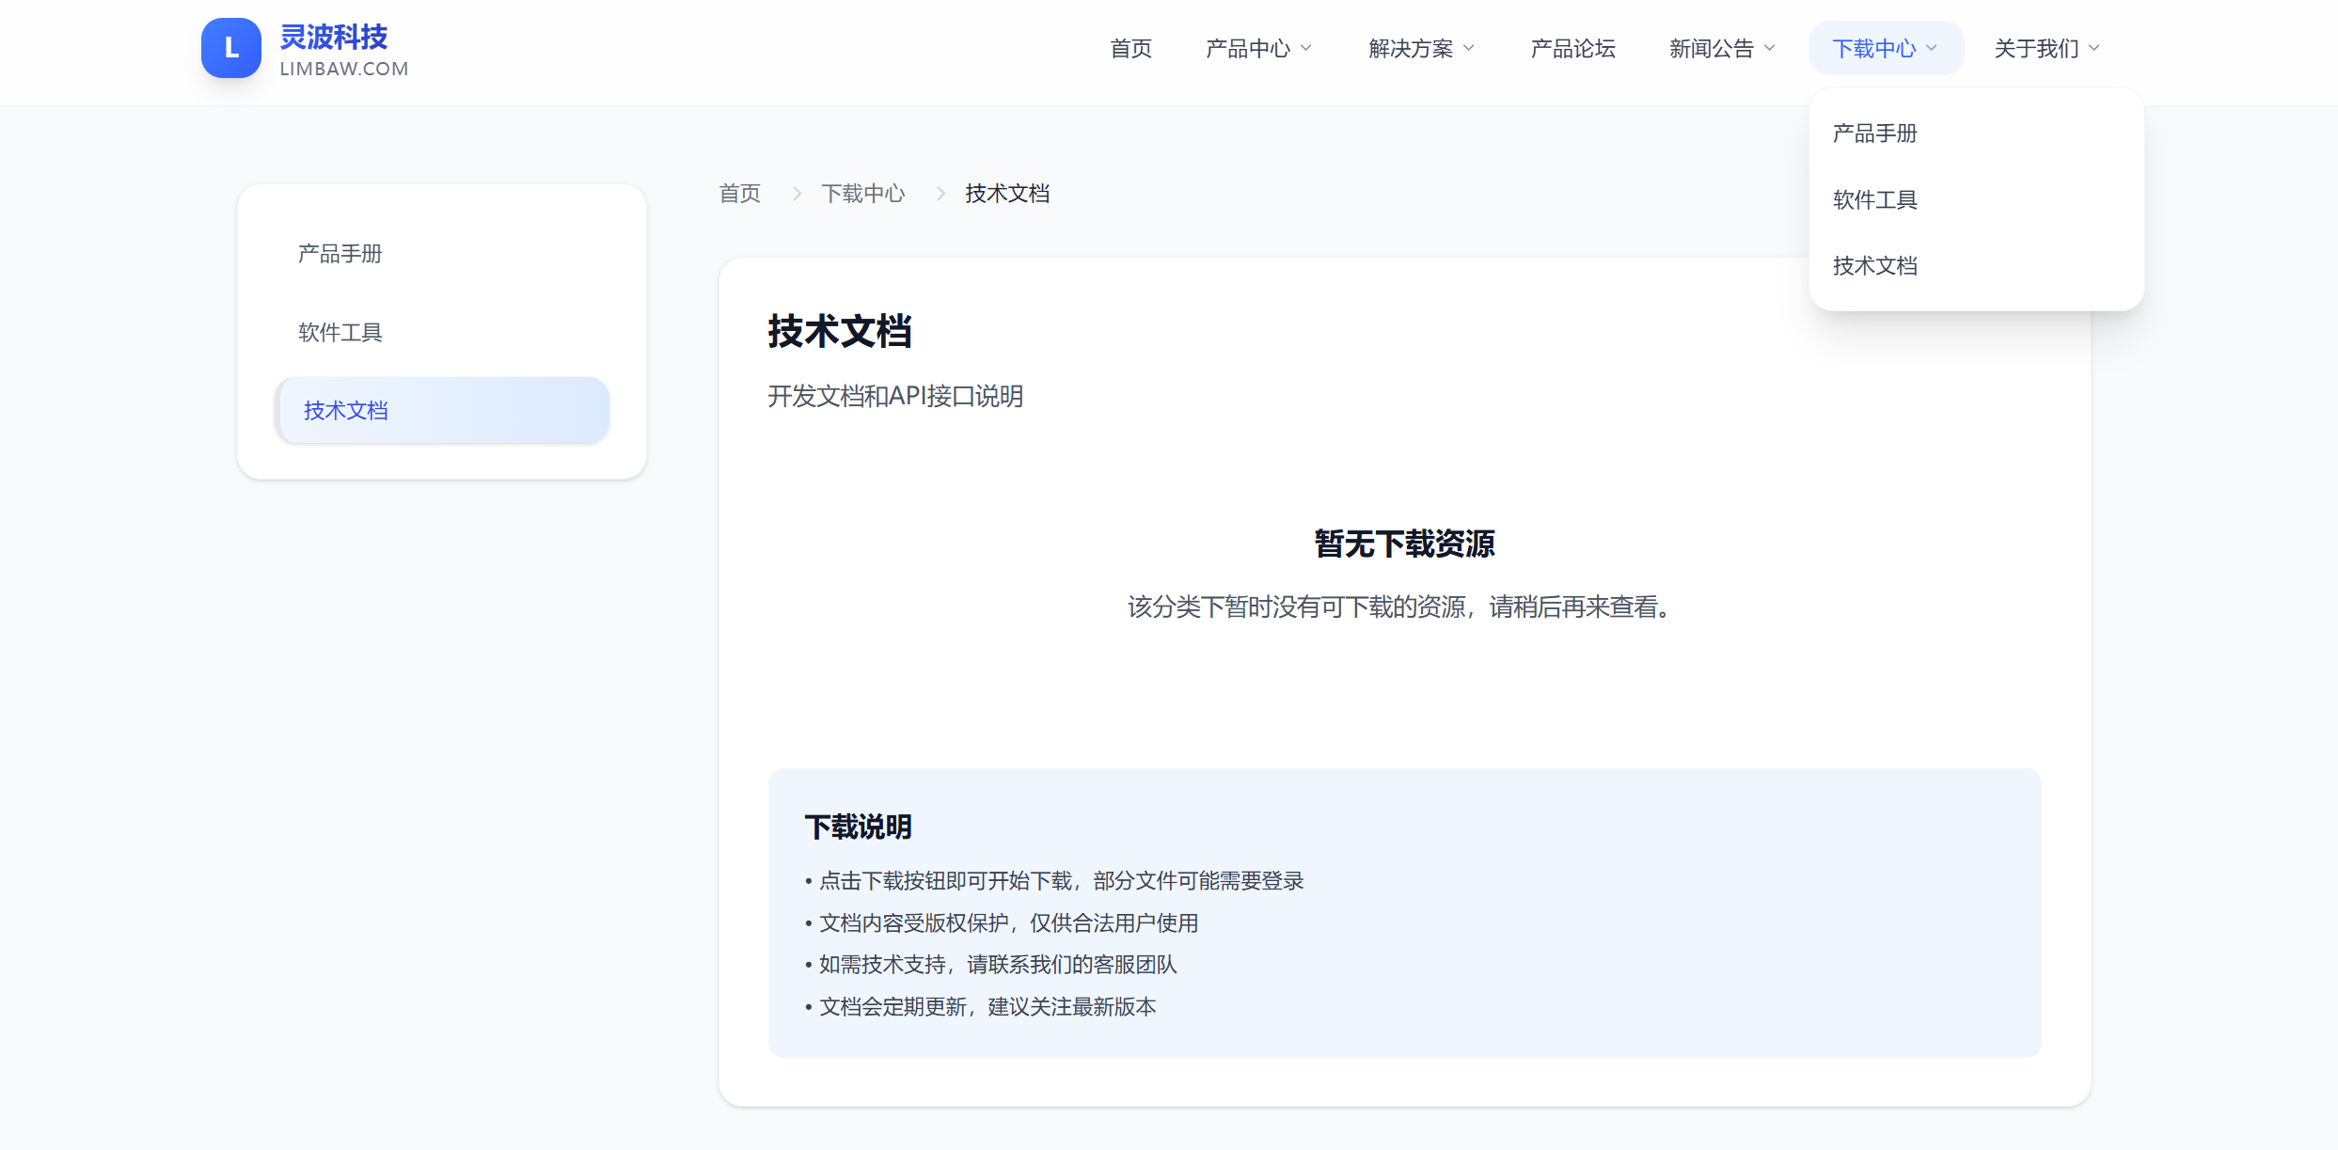Open 软件工具 in the left sidebar
The height and width of the screenshot is (1150, 2338).
[340, 332]
